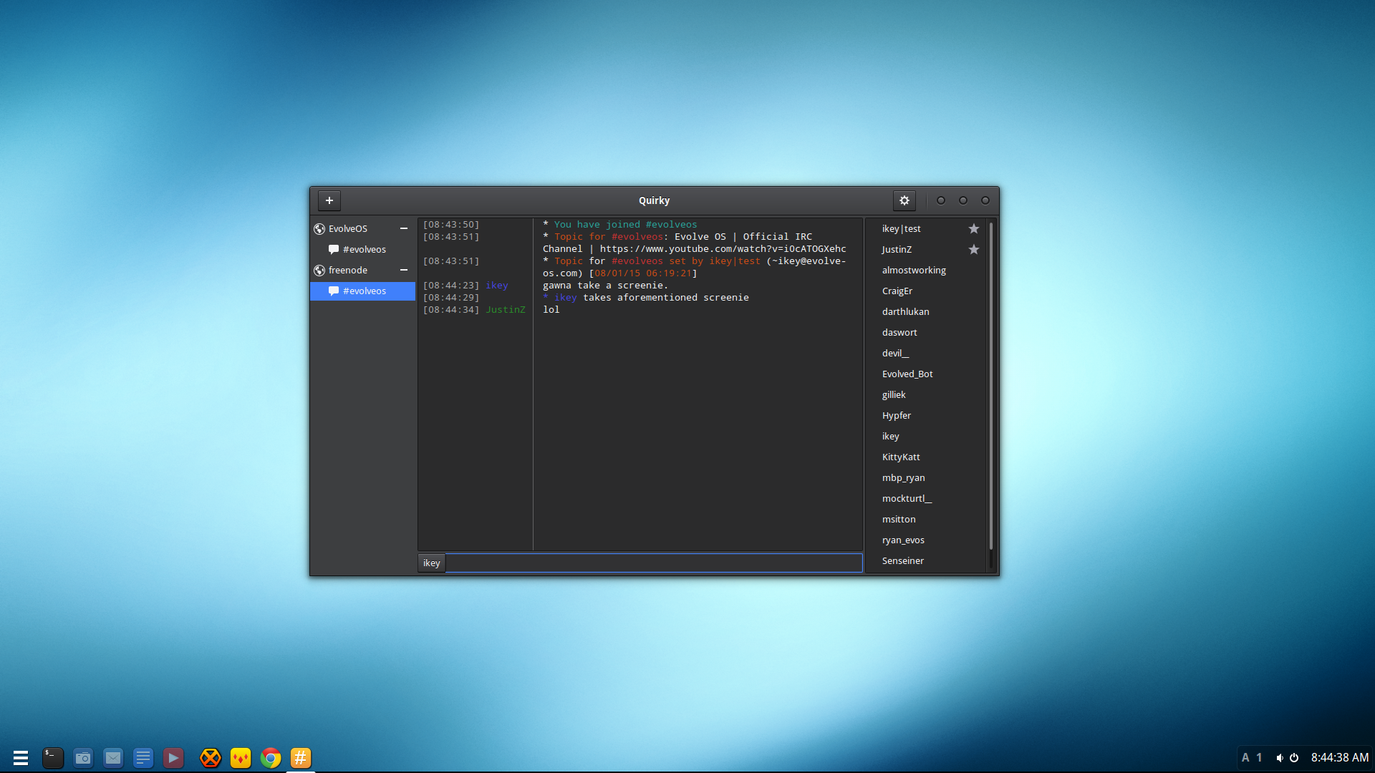Click the "You have joined #evolveos" message
The width and height of the screenshot is (1375, 773).
(625, 225)
